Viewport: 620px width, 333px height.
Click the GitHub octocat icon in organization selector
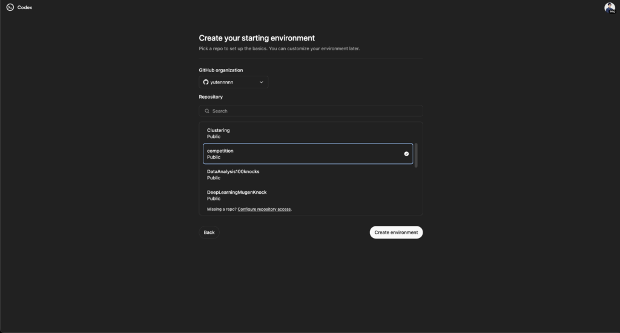(206, 82)
